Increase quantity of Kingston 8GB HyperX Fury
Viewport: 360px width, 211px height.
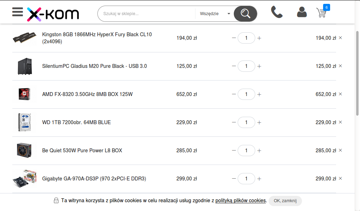tap(259, 38)
